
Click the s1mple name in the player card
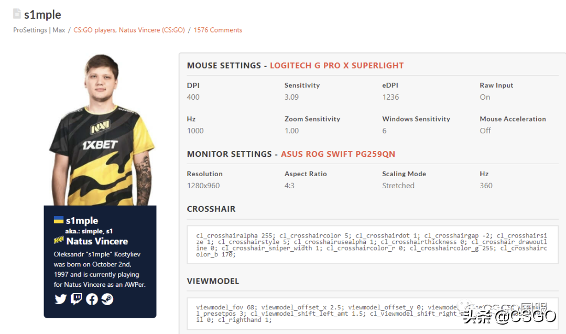82,221
